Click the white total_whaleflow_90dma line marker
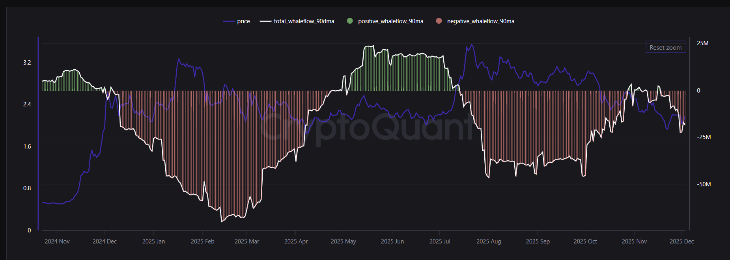This screenshot has height=260, width=730. point(265,21)
